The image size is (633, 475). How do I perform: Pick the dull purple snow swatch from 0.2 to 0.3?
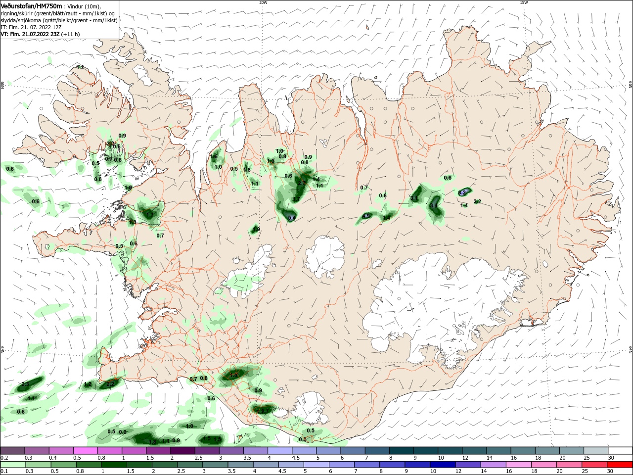point(12,451)
